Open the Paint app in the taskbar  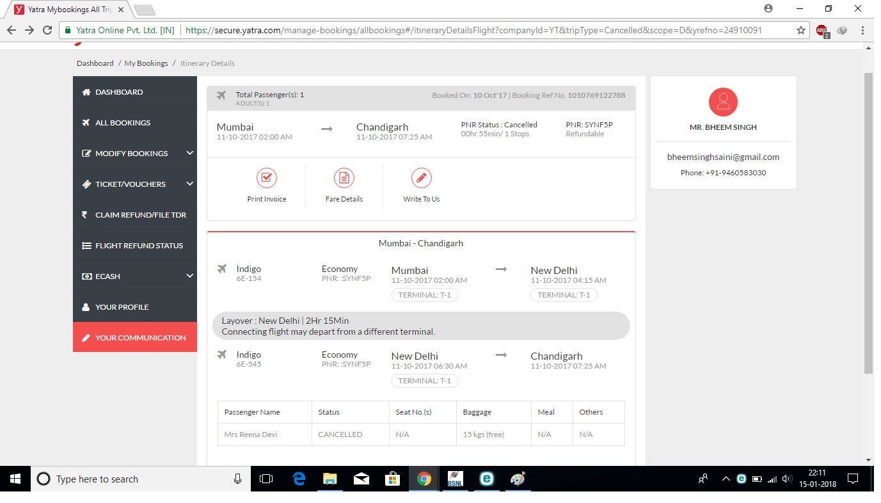518,479
